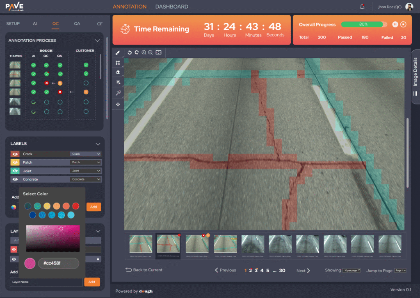420x298 pixels.
Task: Toggle visibility of the Patch label
Action: click(15, 163)
